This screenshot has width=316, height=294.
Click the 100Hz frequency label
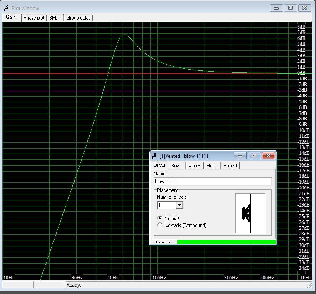click(159, 278)
